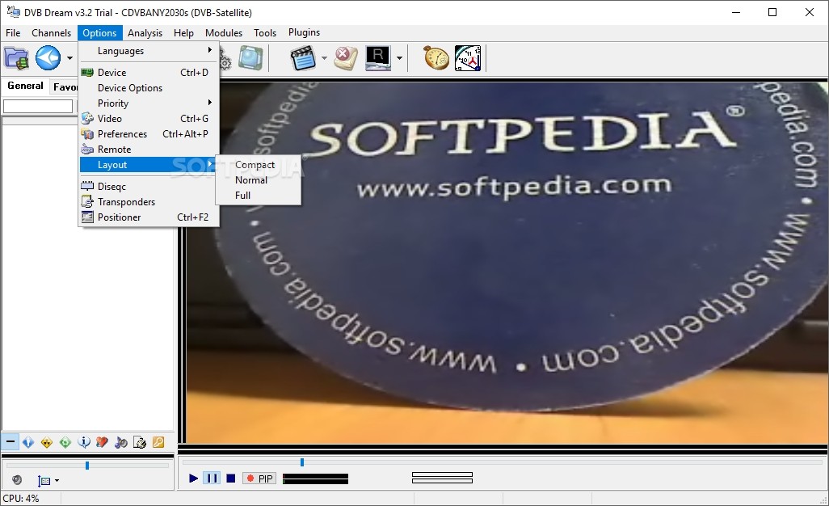
Task: Click the Play button
Action: pyautogui.click(x=193, y=479)
